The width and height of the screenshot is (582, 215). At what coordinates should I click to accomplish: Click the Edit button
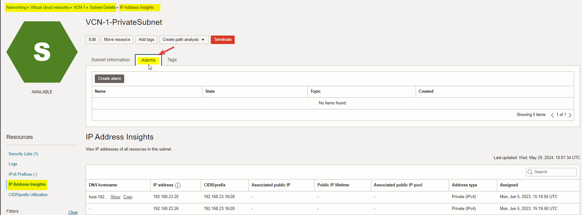coord(92,40)
